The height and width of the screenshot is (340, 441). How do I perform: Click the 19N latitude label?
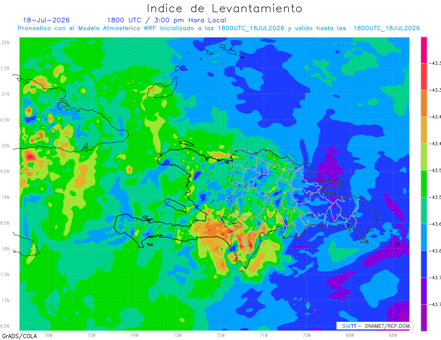coord(6,197)
